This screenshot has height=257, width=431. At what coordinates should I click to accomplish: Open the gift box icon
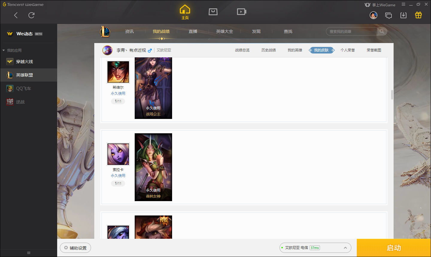[418, 15]
